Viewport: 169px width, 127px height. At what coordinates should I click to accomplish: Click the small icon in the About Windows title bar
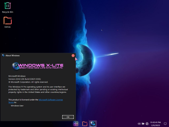click(x=3, y=55)
